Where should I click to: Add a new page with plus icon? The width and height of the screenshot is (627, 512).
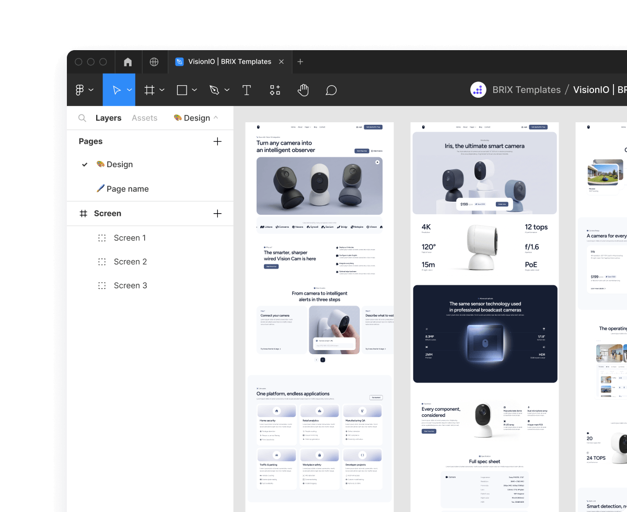(218, 142)
